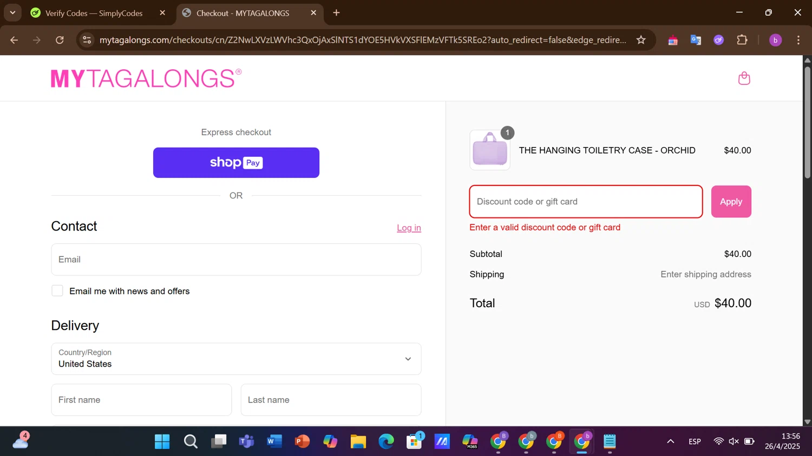Launch Microsoft Teams from taskbar

click(246, 442)
